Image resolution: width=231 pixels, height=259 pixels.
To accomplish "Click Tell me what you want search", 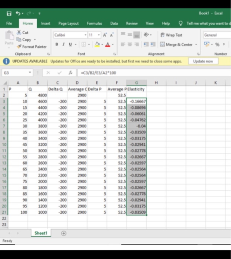I will point(208,23).
